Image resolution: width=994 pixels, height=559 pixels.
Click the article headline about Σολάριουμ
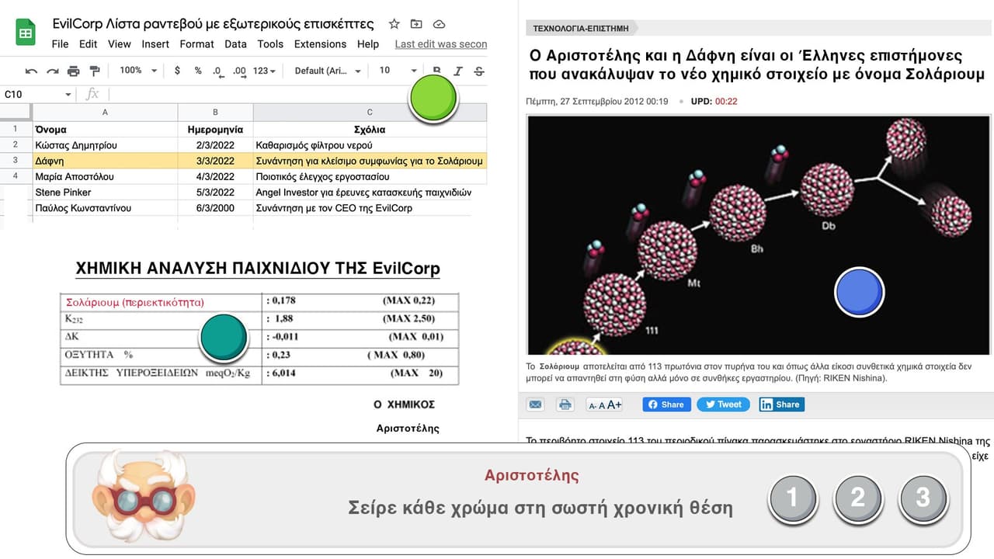[x=756, y=65]
